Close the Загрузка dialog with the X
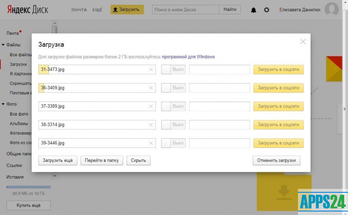The height and width of the screenshot is (215, 348). point(303,42)
